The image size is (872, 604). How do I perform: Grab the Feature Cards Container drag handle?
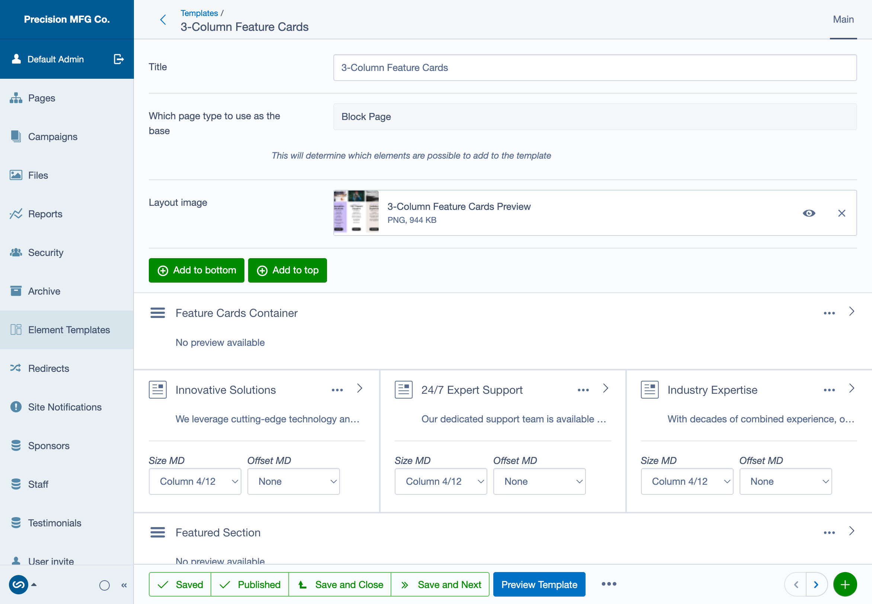158,313
